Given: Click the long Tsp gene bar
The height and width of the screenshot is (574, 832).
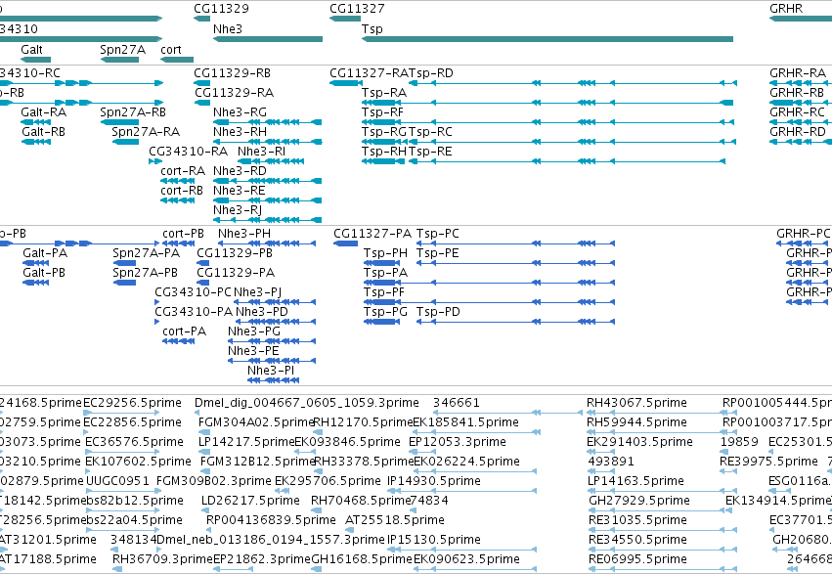Looking at the screenshot, I should click(x=547, y=39).
